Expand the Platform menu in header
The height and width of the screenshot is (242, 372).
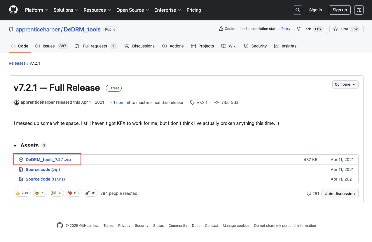(36, 10)
